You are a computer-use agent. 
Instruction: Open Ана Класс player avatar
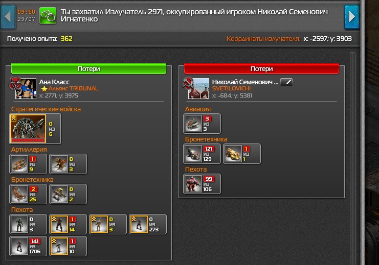click(x=26, y=88)
